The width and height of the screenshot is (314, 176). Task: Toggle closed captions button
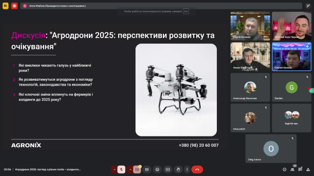(x=147, y=170)
